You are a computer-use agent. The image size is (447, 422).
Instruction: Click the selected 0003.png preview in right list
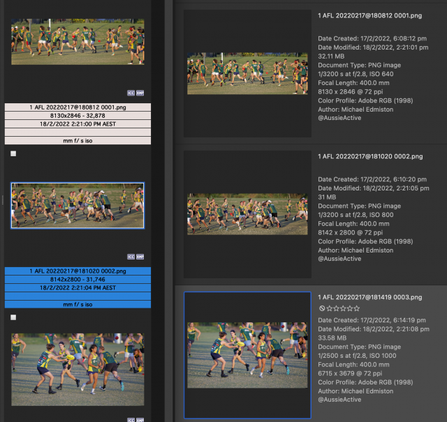click(247, 355)
